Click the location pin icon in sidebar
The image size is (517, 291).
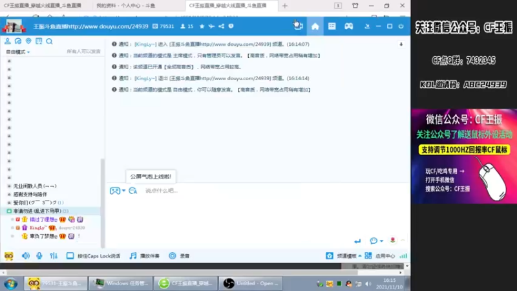(x=28, y=41)
